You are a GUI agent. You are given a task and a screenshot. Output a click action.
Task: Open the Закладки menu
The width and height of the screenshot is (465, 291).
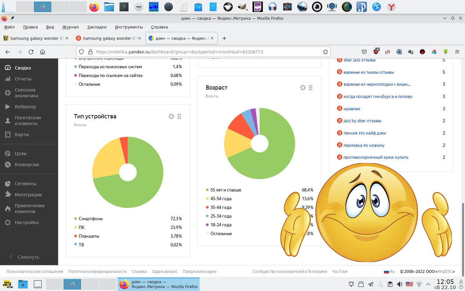tap(96, 27)
